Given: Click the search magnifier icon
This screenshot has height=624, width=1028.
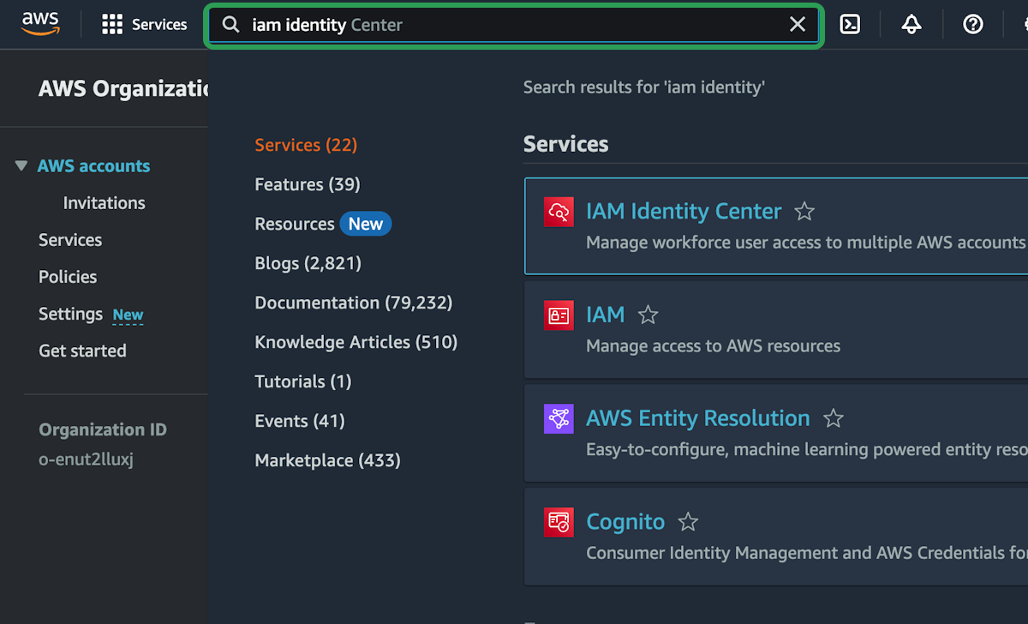Looking at the screenshot, I should pos(230,25).
